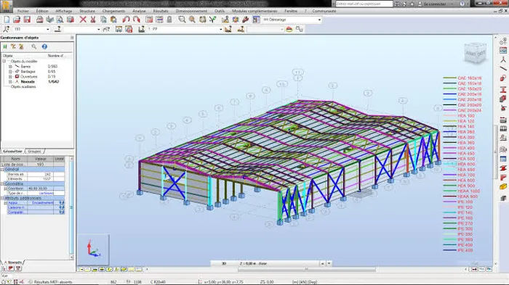Expand the Barres tree node

tap(10, 67)
